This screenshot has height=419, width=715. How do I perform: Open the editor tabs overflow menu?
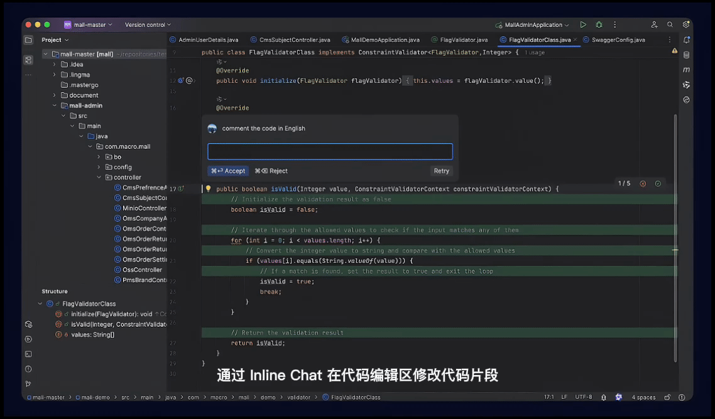coord(669,40)
